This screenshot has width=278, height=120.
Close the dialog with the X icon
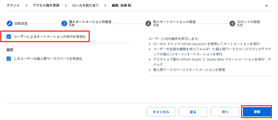point(266,6)
